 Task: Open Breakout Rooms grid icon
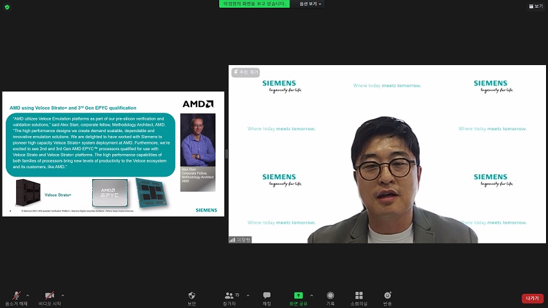pyautogui.click(x=359, y=298)
